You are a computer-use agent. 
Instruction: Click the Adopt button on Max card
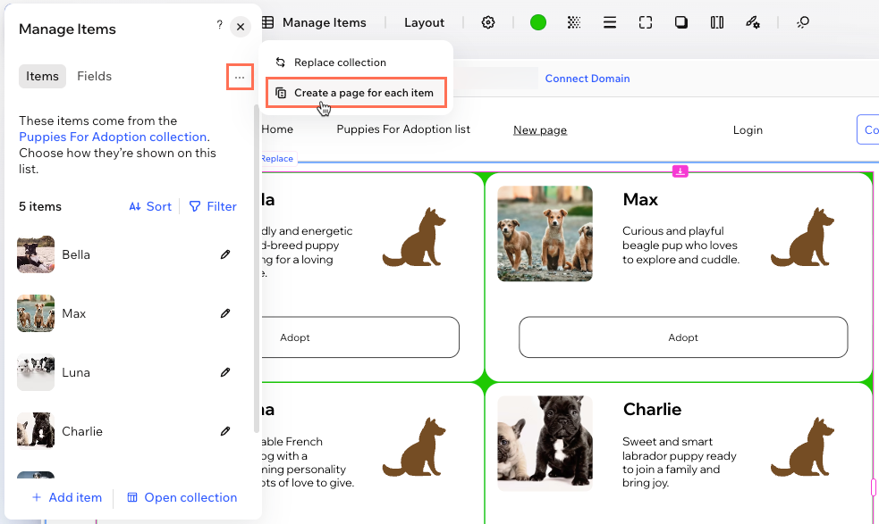click(683, 337)
